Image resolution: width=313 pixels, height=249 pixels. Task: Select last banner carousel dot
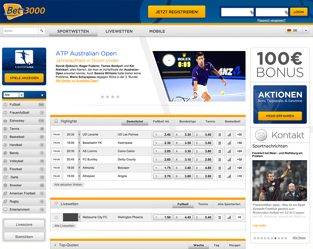click(118, 97)
